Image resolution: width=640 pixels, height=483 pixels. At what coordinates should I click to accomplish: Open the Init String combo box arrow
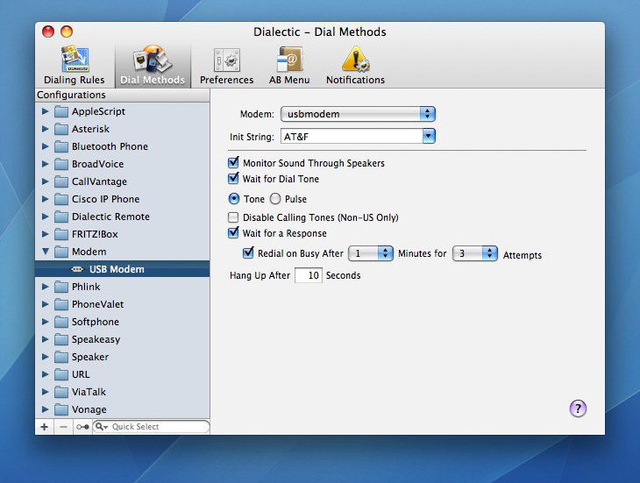428,137
